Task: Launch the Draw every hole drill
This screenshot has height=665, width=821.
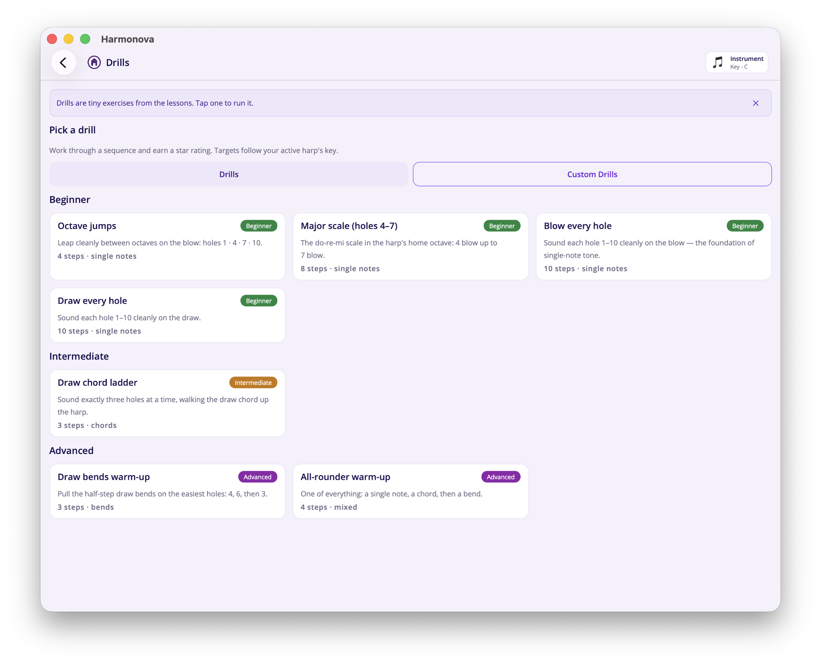Action: (x=167, y=315)
